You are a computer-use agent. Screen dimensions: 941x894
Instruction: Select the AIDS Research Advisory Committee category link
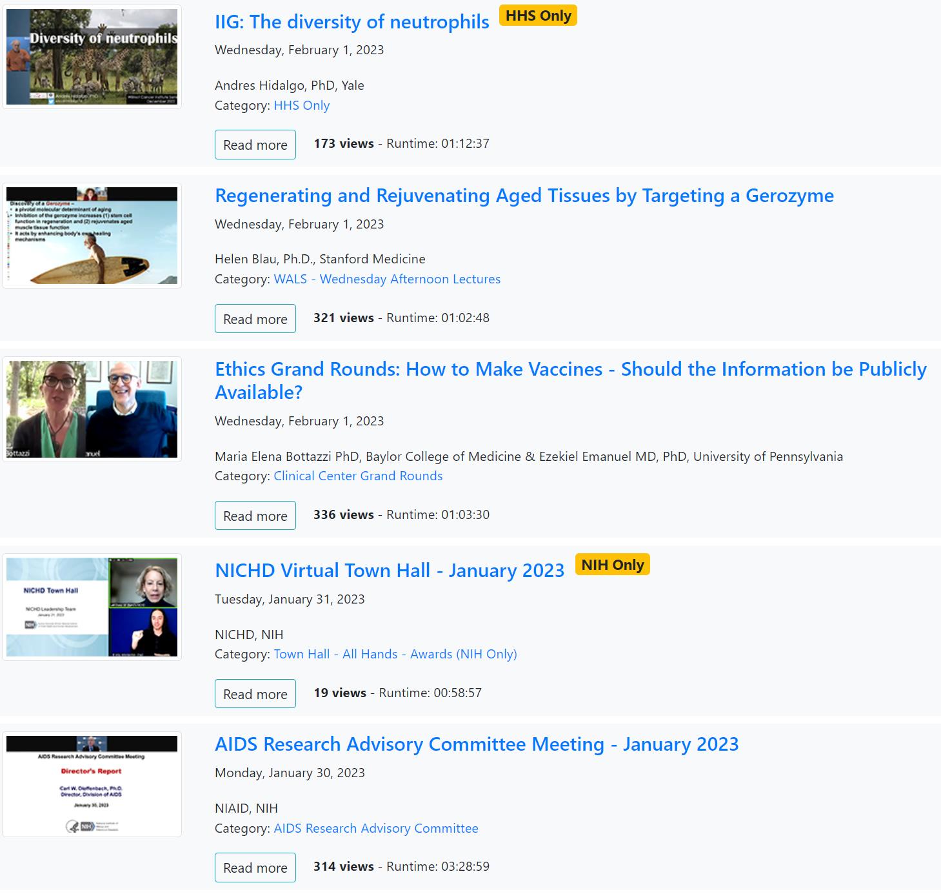point(375,828)
